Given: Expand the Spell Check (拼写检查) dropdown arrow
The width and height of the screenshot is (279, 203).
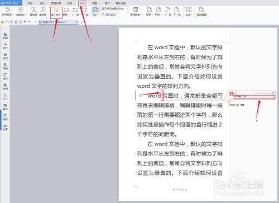Looking at the screenshot, I should [13, 15].
